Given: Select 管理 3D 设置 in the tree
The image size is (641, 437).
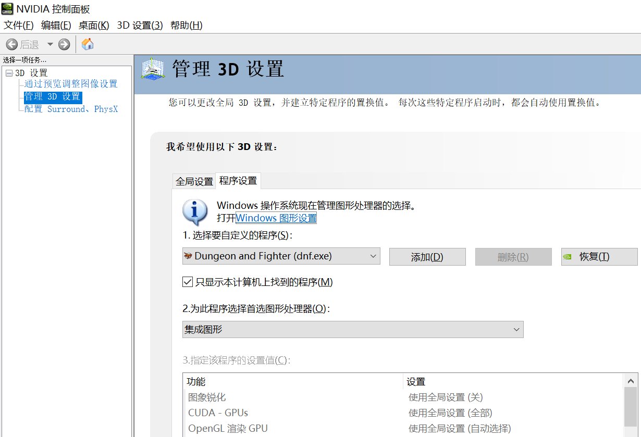Looking at the screenshot, I should (53, 96).
